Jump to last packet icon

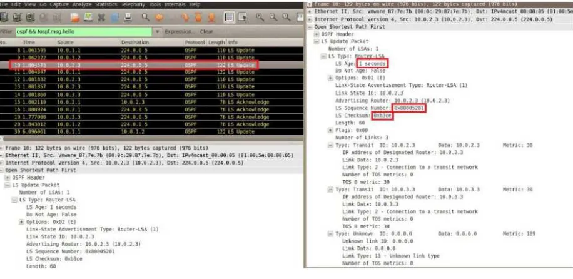(x=211, y=17)
